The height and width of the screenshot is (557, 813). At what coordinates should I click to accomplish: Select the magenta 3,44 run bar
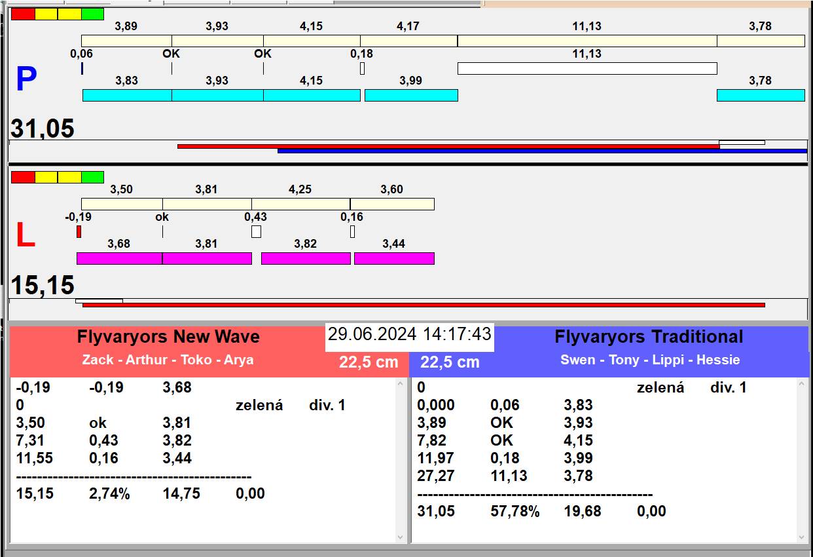(x=394, y=258)
